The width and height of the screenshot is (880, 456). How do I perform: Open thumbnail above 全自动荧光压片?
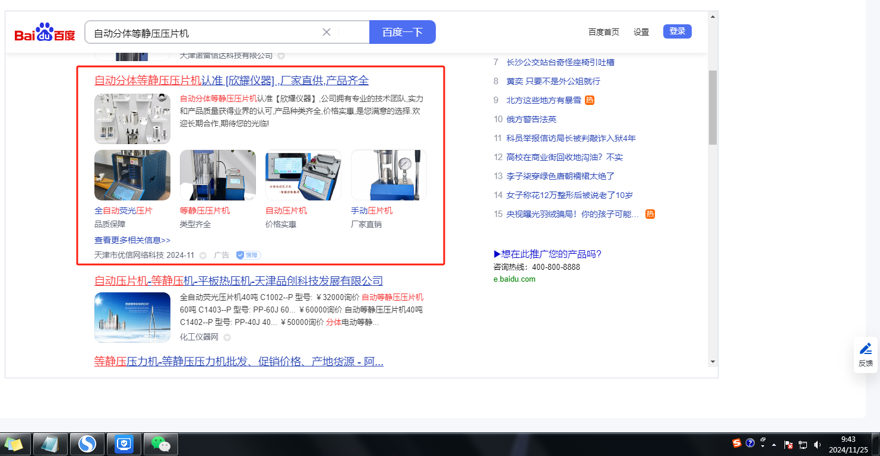tap(132, 175)
